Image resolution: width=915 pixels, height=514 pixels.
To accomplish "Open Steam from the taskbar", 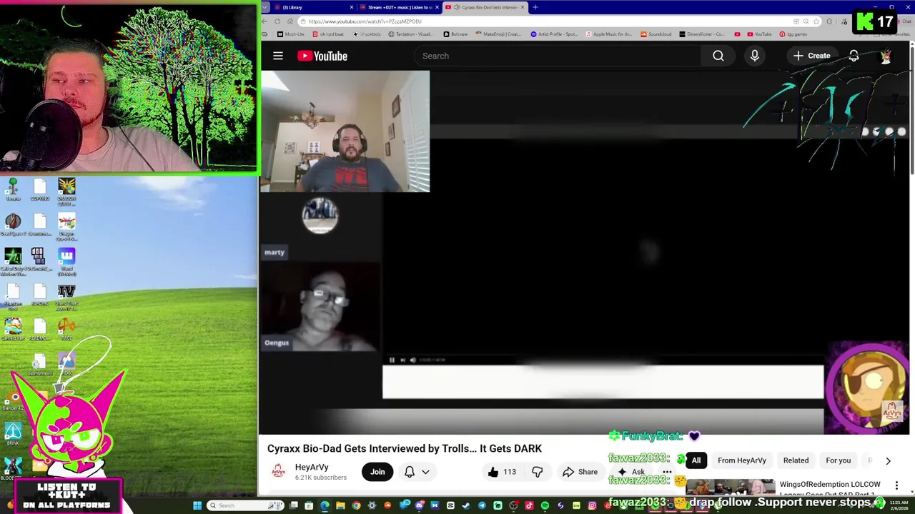I will [466, 506].
